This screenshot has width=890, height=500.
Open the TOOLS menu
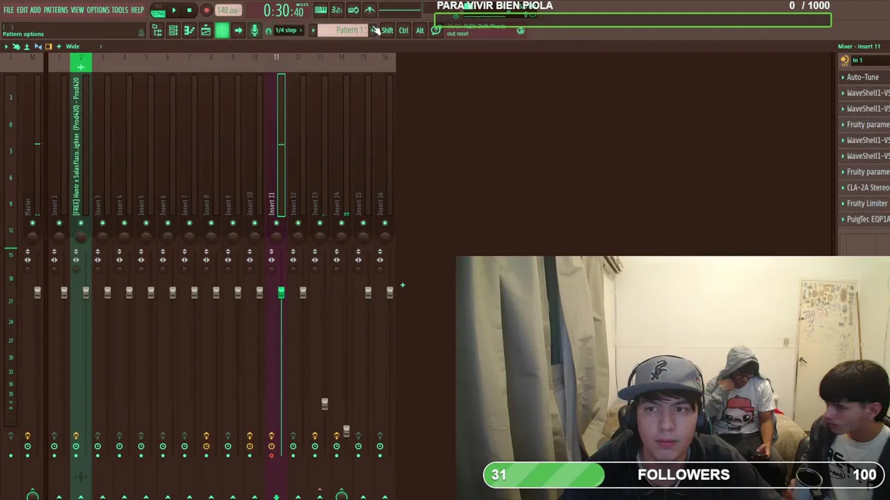[120, 10]
